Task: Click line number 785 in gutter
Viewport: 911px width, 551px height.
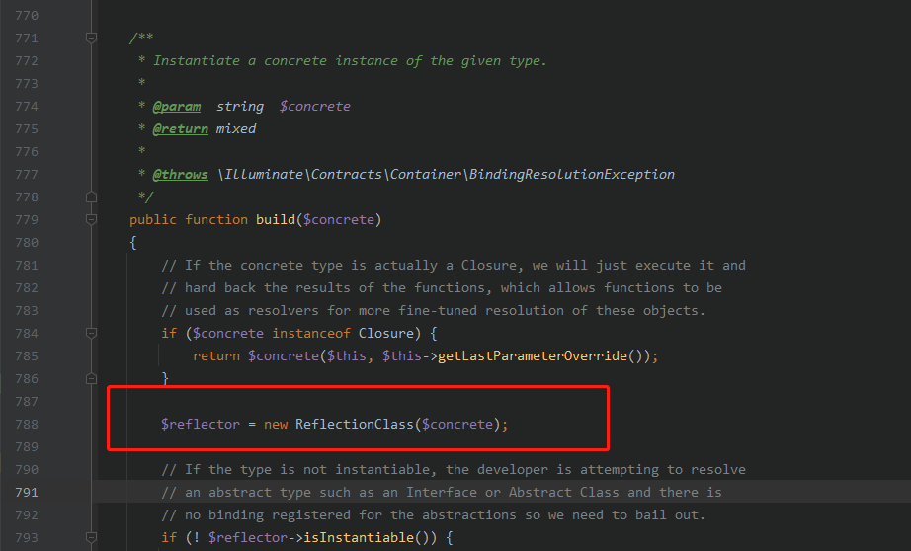Action: click(x=27, y=355)
